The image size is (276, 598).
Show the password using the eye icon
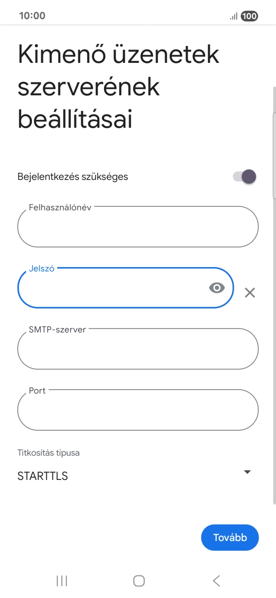coord(217,287)
